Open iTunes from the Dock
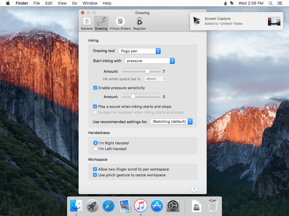289x216 pixels. [141, 206]
